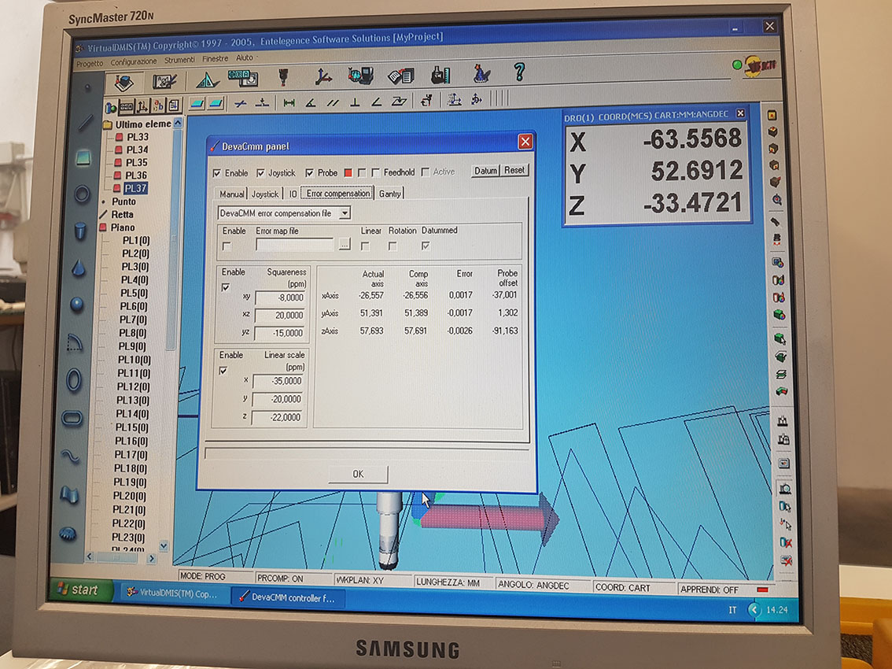892x669 pixels.
Task: Click the red Probe status indicator
Action: point(348,172)
